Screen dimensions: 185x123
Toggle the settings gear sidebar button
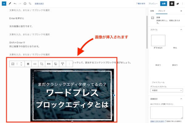pos(172,4)
